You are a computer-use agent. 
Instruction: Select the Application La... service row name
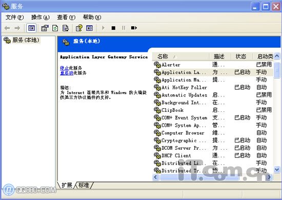coord(184,72)
